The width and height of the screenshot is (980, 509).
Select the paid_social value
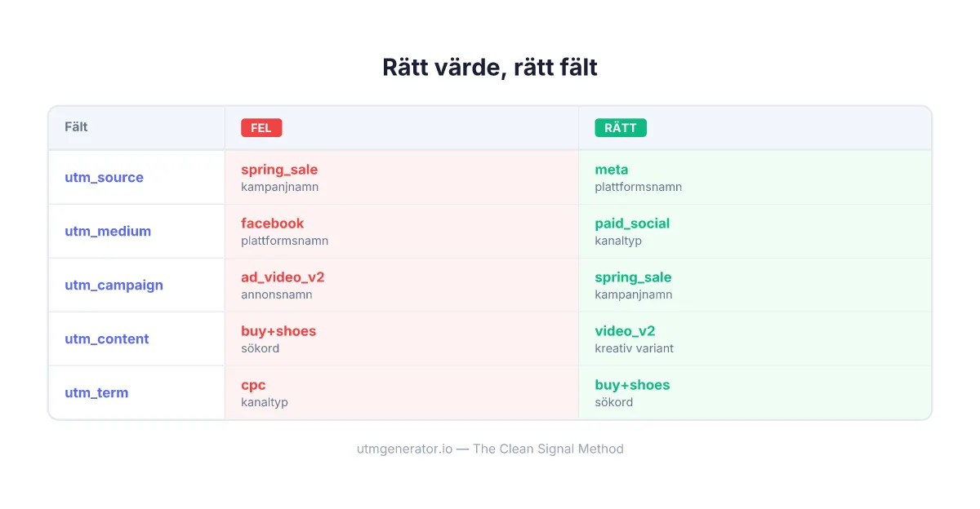pos(632,224)
